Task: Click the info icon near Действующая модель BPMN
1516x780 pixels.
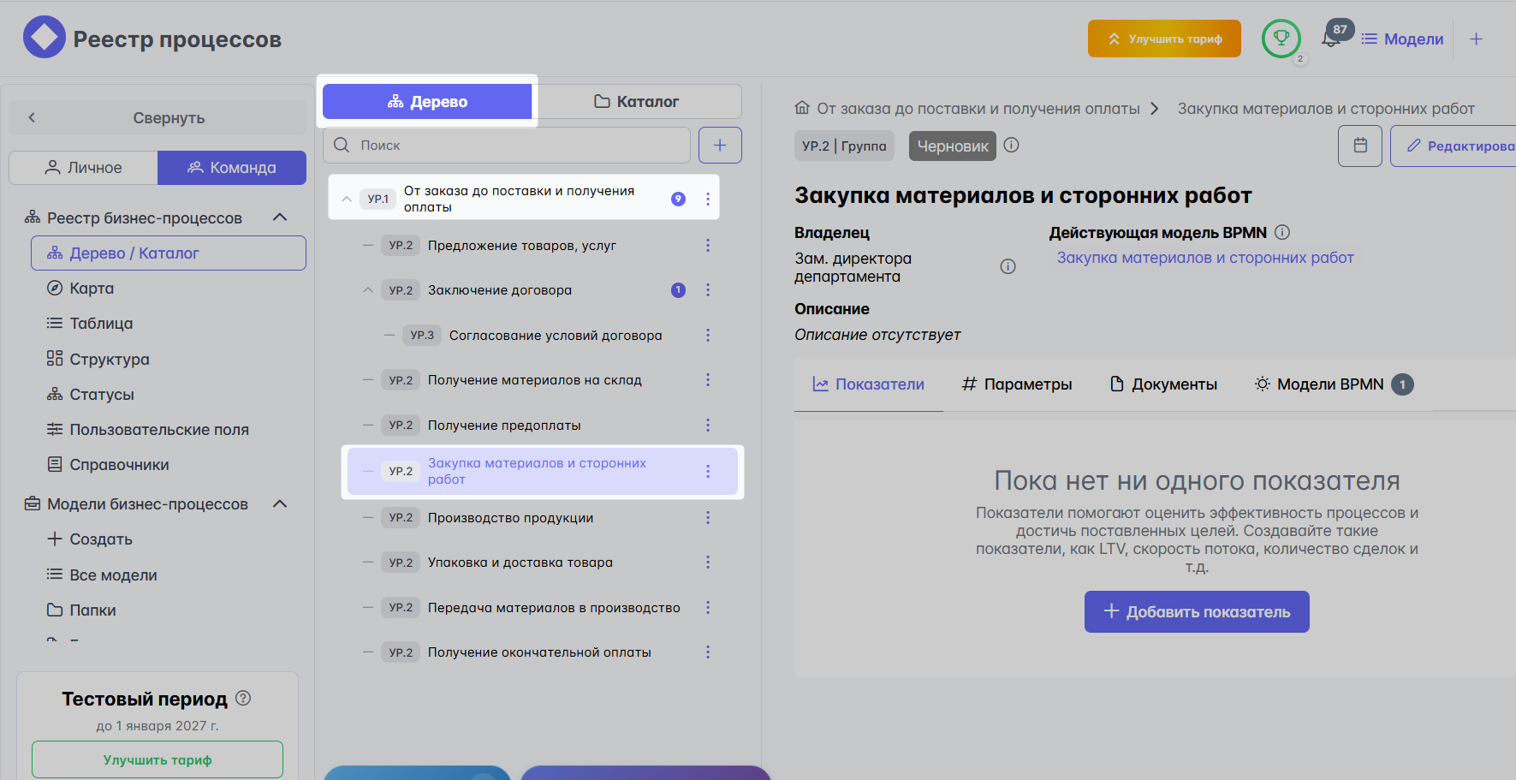Action: click(1281, 232)
